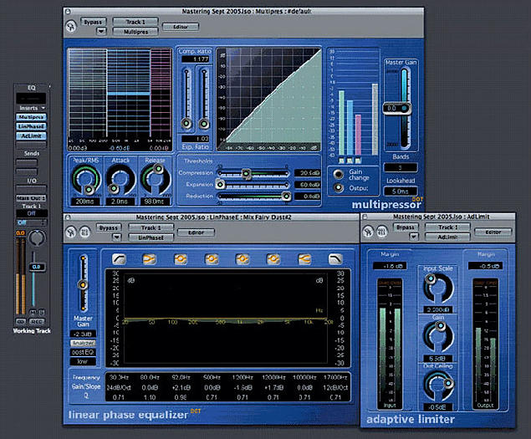The image size is (531, 439).
Task: Click Bypass in the AdLimit window
Action: (x=406, y=227)
